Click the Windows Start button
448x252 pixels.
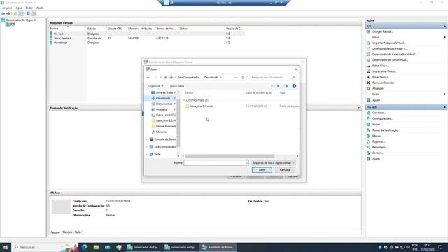[6, 247]
